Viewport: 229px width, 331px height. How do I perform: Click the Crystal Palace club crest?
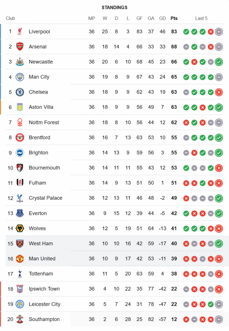[20, 198]
